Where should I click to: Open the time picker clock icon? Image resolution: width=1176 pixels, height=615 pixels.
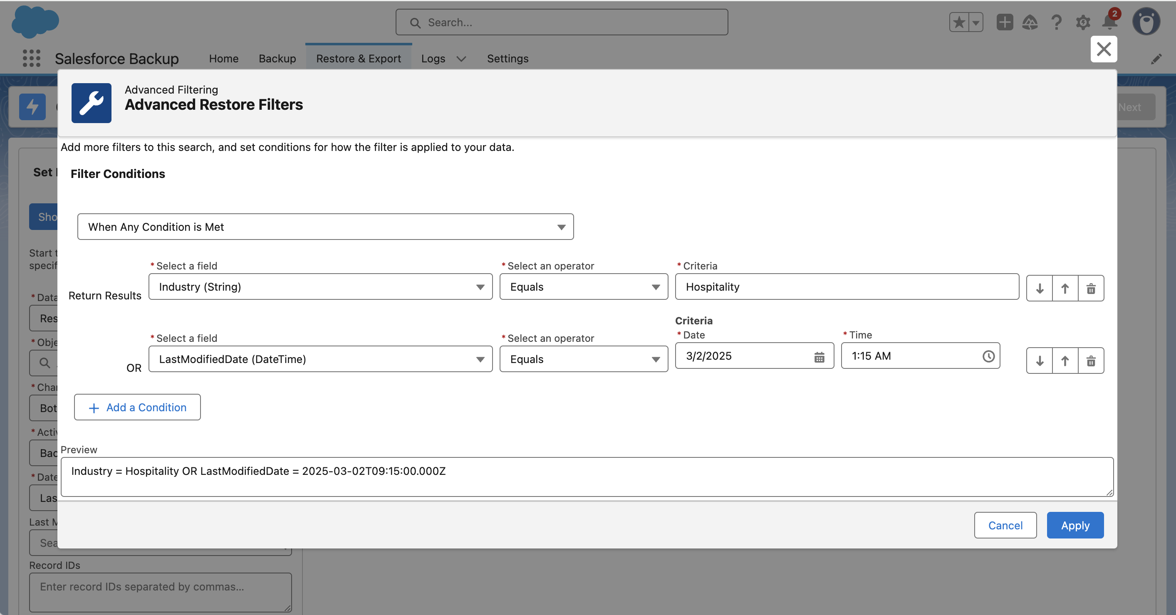click(x=988, y=356)
